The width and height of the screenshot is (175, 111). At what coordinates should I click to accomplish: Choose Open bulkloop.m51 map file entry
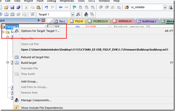[94, 50]
